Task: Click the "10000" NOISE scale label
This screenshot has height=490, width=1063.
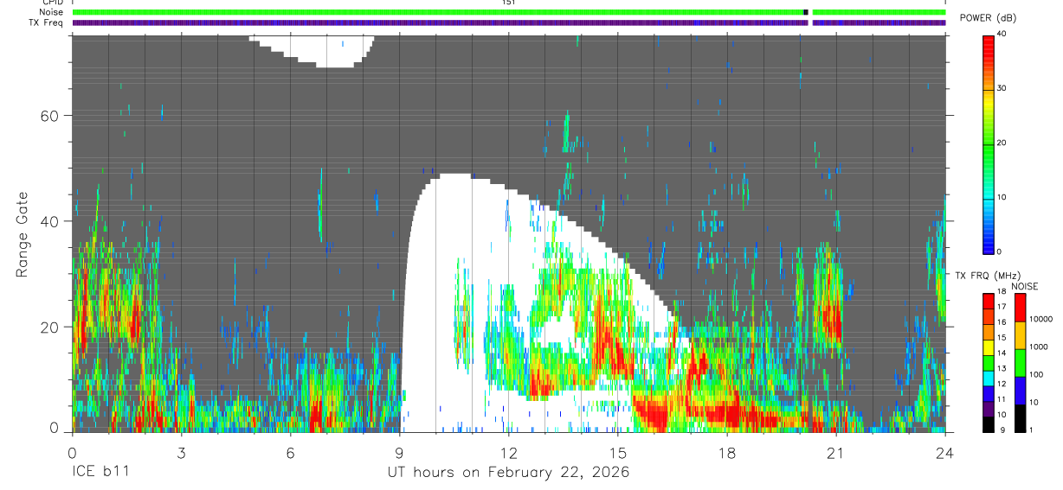Action: click(x=1041, y=320)
